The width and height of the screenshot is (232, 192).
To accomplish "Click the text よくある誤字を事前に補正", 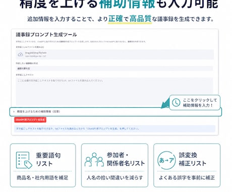I will (x=187, y=178).
